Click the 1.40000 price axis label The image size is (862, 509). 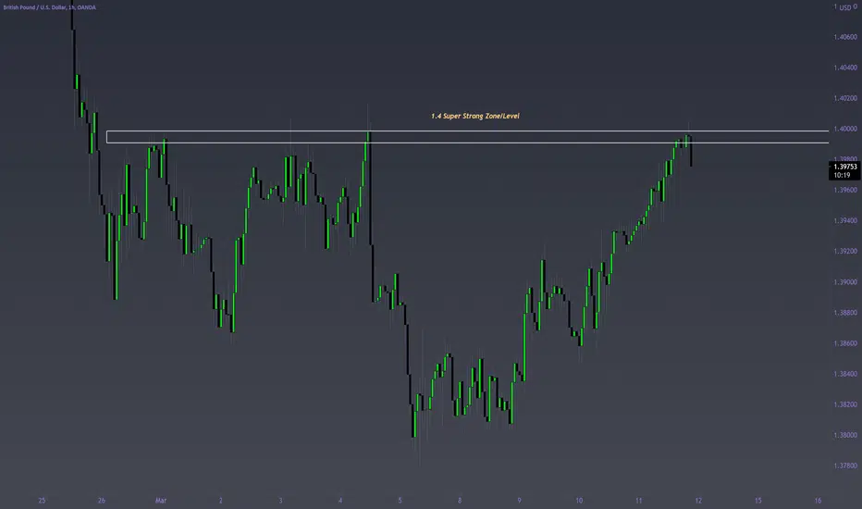(845, 129)
